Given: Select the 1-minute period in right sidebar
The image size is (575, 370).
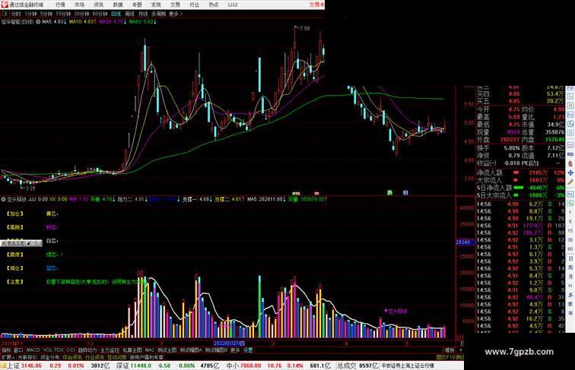Looking at the screenshot, I should coord(570,213).
